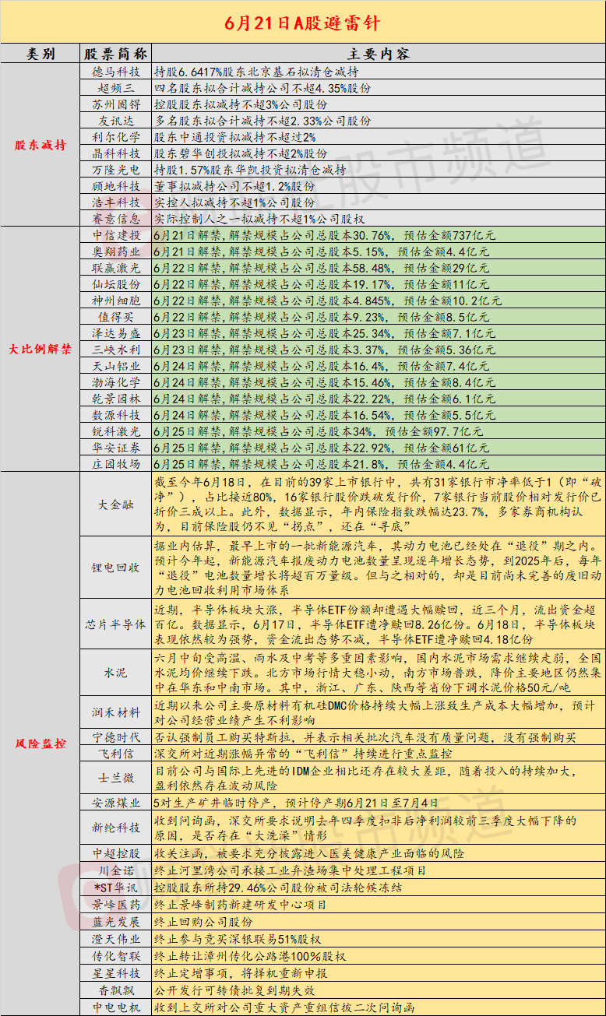Select stock name 香飘飘
606x1016 pixels.
click(x=115, y=990)
